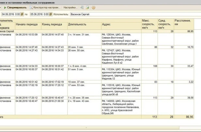This screenshot has height=132, width=201.
Task: Select the Конец периода column header
Action: 52,24
